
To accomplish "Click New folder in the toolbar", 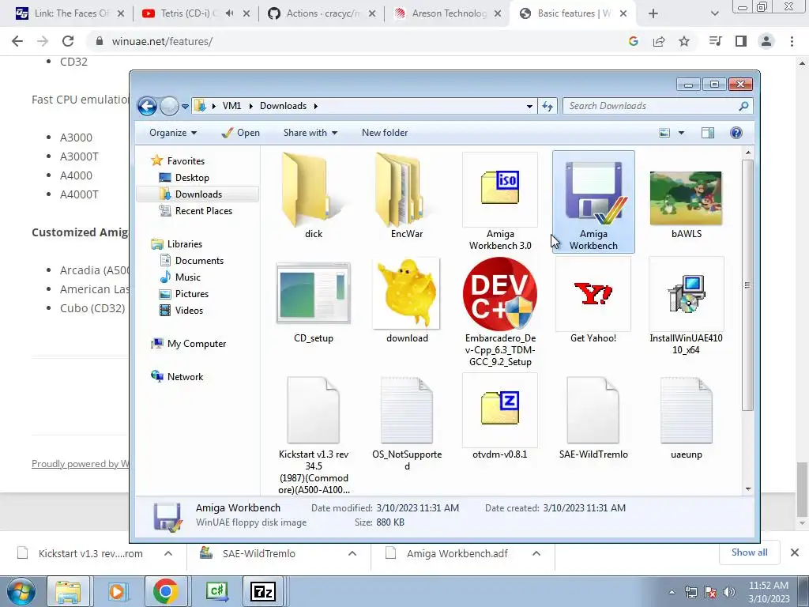I will pos(385,133).
